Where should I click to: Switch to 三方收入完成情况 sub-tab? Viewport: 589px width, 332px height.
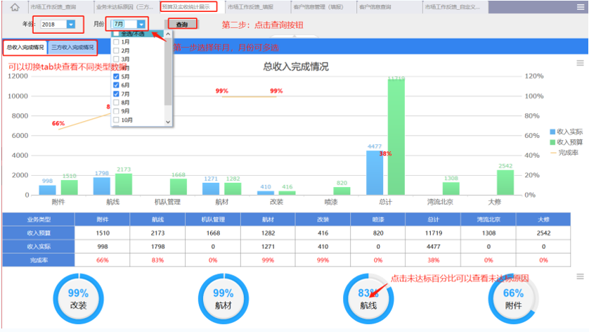pos(72,47)
